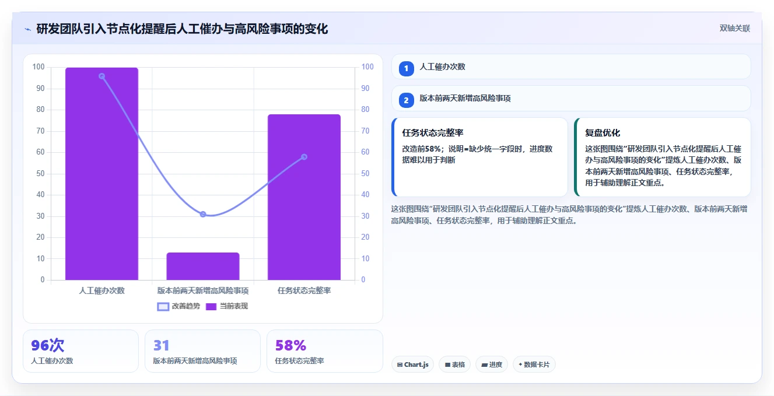Select list item 2 版本前两天新增高风险事项

570,98
